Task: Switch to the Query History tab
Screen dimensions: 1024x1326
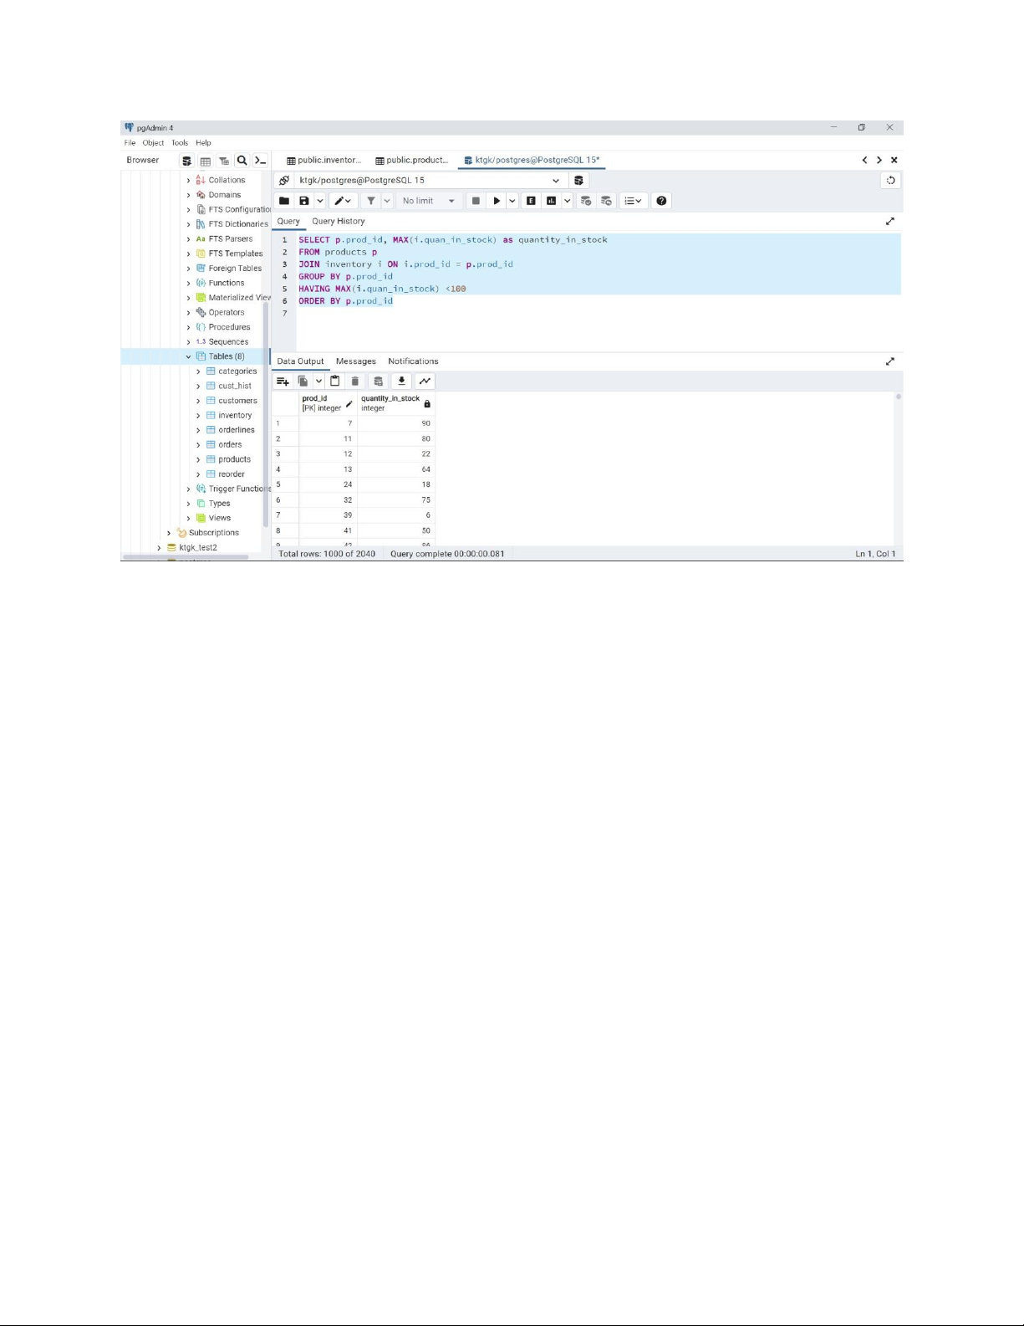Action: click(x=339, y=222)
